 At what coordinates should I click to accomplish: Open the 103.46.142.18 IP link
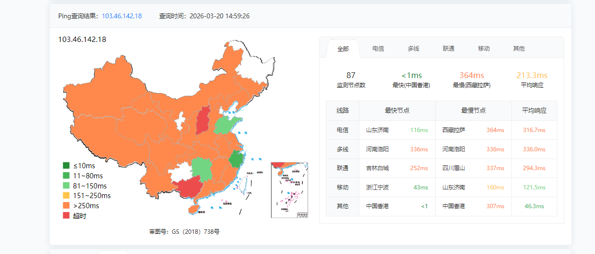click(122, 16)
